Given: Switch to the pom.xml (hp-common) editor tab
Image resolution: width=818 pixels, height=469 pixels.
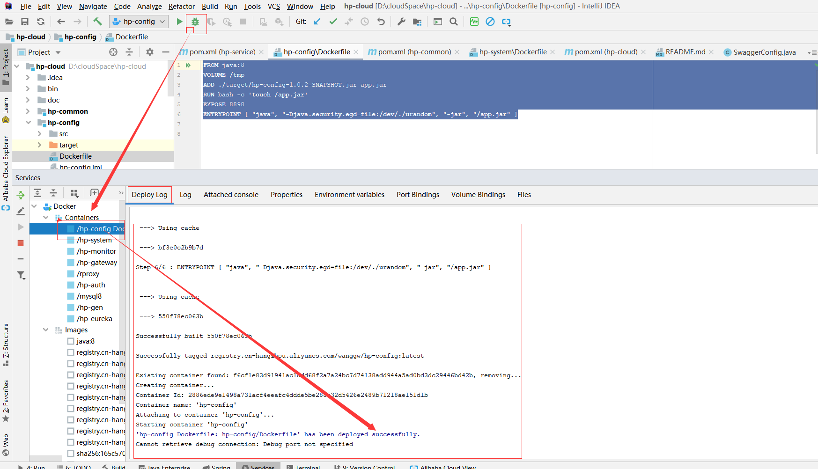Looking at the screenshot, I should click(x=414, y=52).
